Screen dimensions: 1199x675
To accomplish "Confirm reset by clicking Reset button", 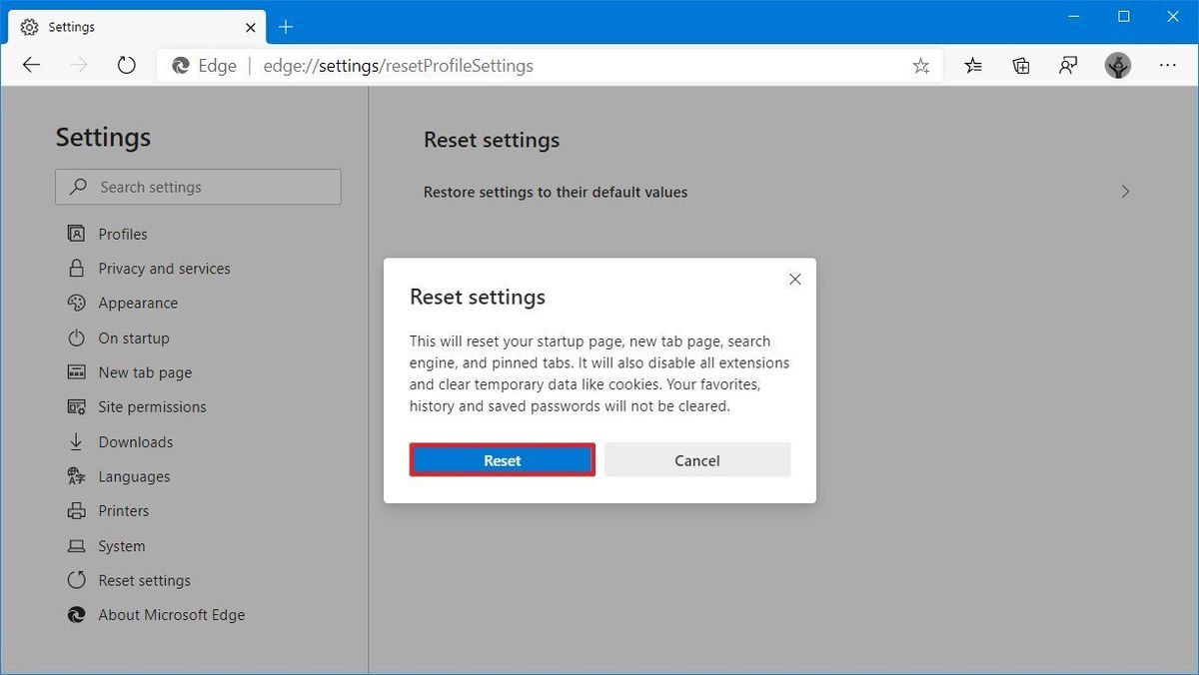I will [x=502, y=459].
